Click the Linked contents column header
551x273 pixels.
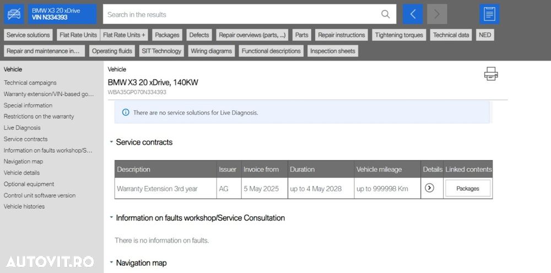[x=468, y=169]
